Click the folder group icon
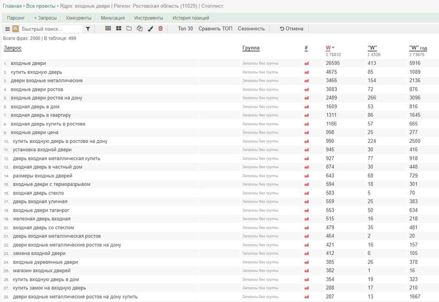This screenshot has width=439, height=302. coord(129,28)
